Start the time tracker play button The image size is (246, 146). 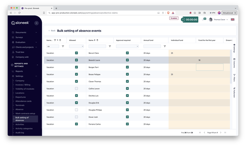point(183,20)
